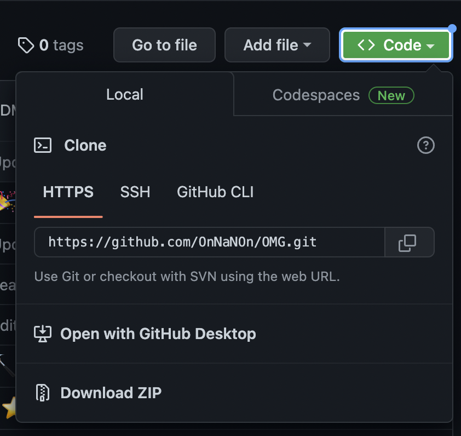Click the clone URL text field
This screenshot has width=461, height=436.
point(210,242)
